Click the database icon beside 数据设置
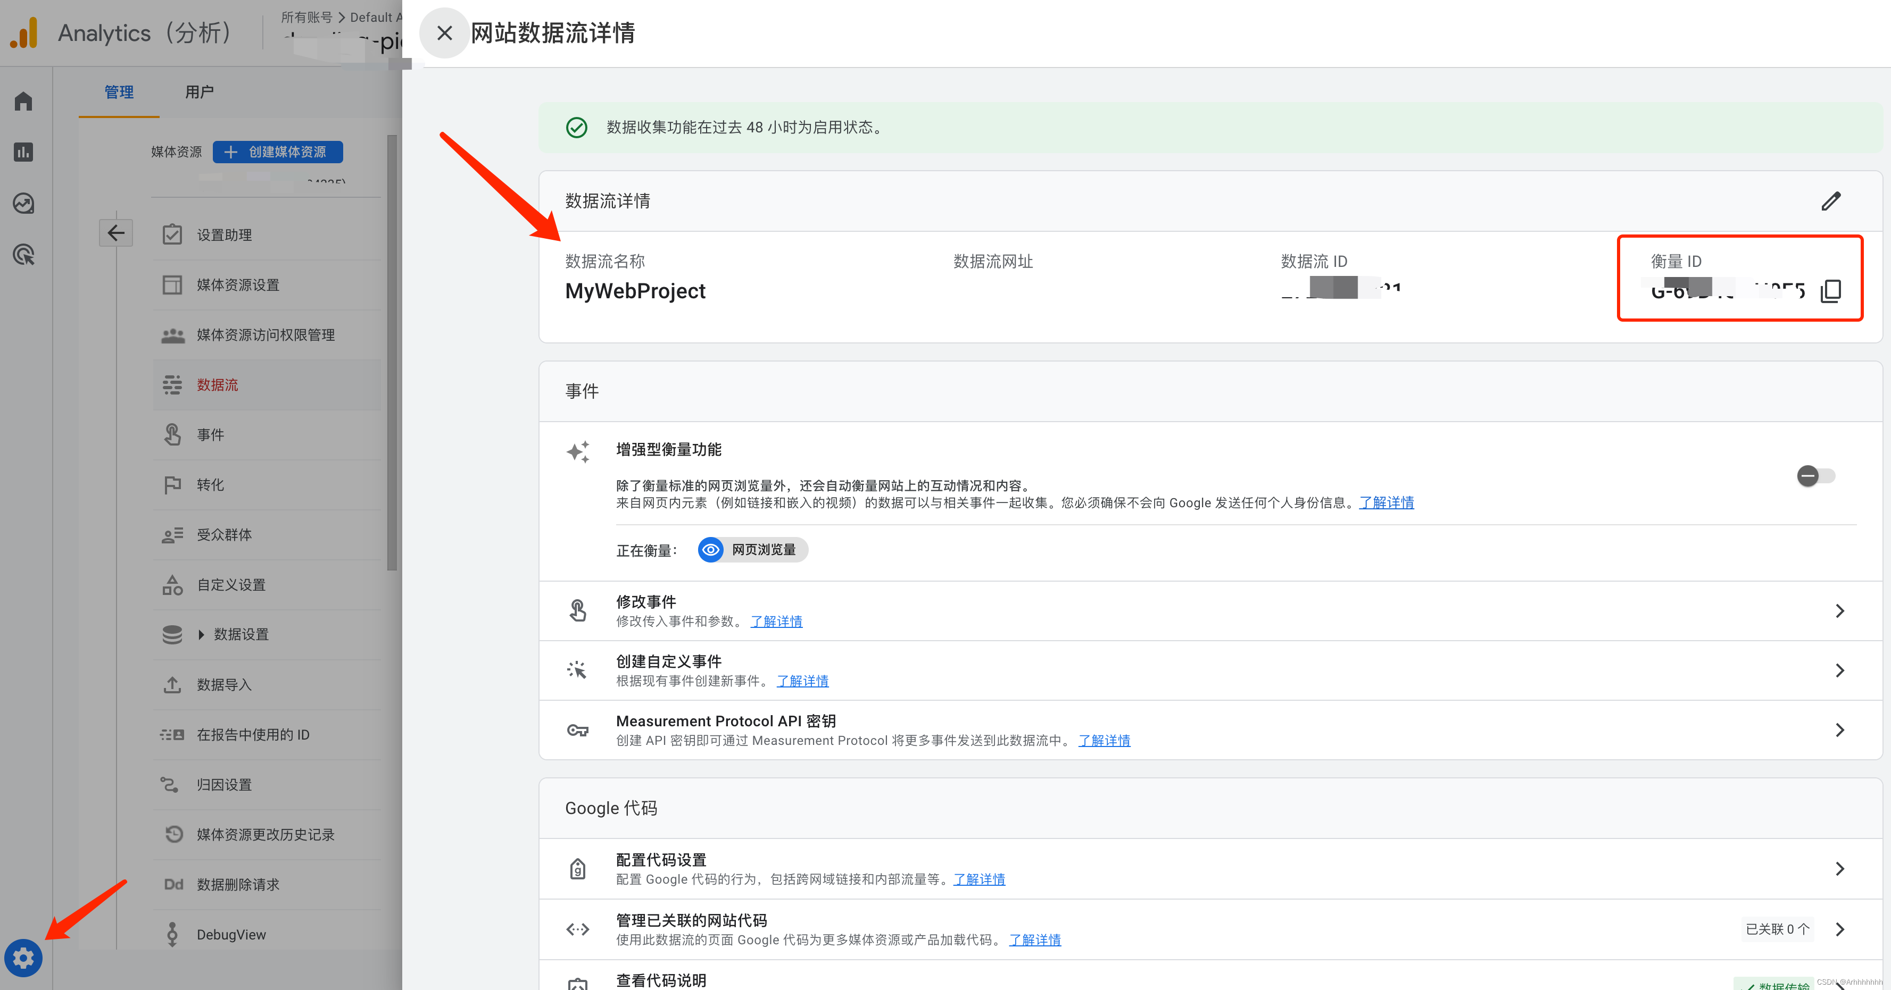The image size is (1891, 990). 172,634
